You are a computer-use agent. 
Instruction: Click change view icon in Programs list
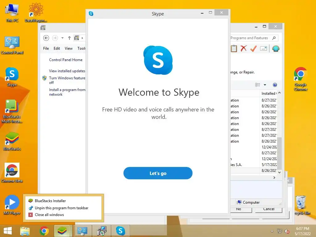point(258,85)
